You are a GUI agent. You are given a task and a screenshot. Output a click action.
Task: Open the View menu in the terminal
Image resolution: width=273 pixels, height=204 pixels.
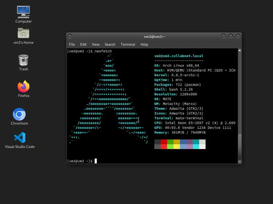[x=96, y=44]
